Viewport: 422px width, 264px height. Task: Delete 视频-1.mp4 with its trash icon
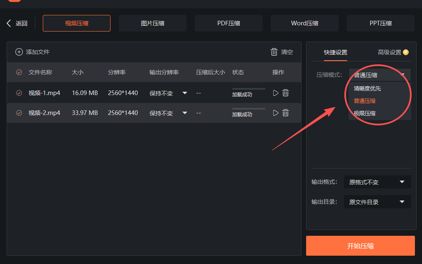pos(285,93)
